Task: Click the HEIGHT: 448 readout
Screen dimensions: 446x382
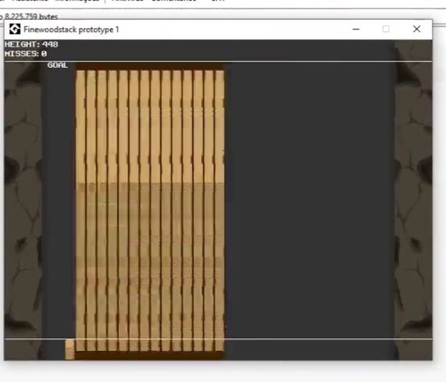Action: click(x=31, y=44)
